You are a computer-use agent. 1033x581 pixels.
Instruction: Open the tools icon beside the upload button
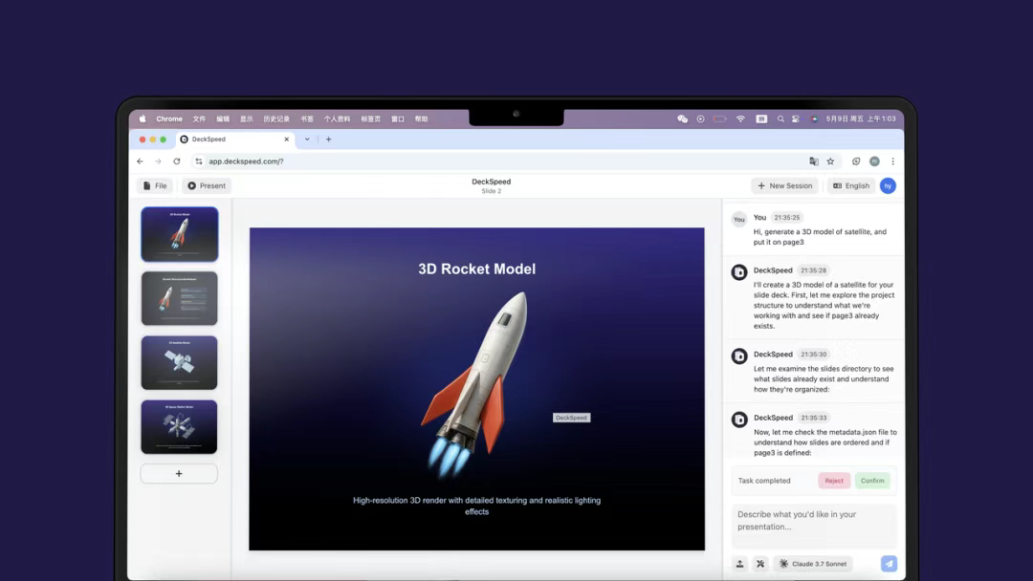coord(760,564)
